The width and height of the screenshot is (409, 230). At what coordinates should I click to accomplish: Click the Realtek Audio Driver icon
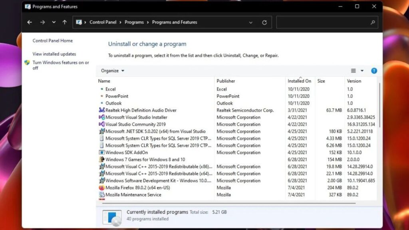tap(102, 110)
